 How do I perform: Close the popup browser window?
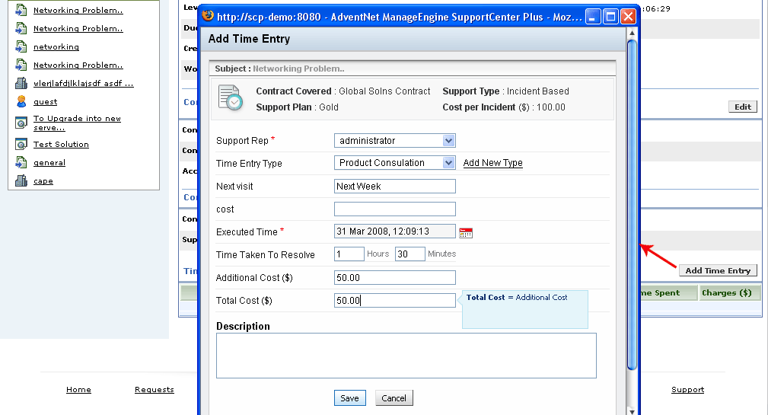(628, 17)
